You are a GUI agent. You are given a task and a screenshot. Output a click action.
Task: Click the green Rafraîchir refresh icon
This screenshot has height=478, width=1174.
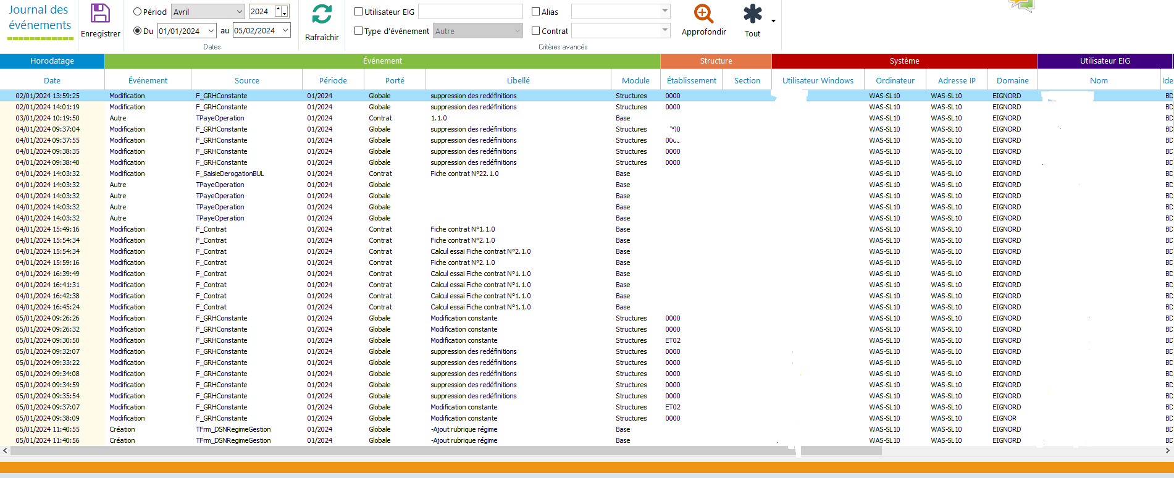pos(322,15)
